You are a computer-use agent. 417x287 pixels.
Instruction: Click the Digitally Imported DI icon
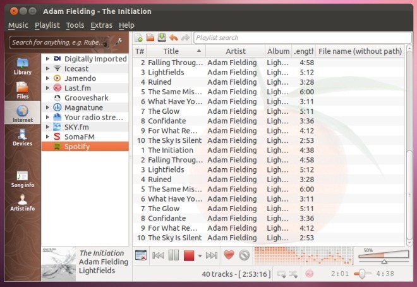[57, 59]
